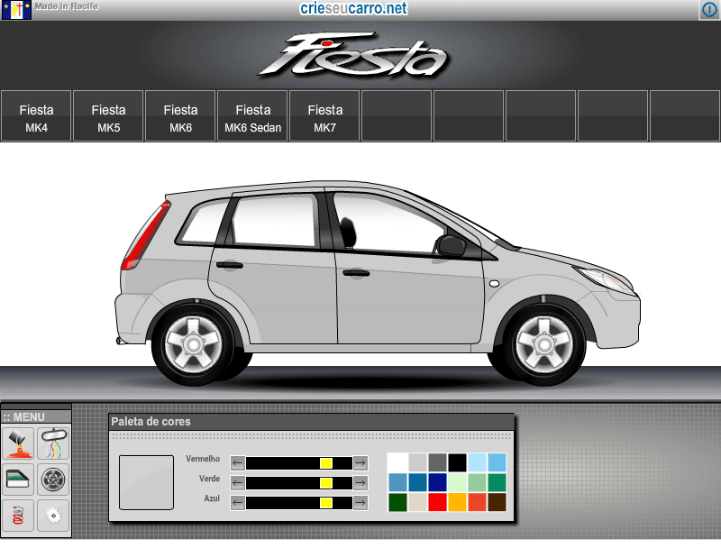Select the Fiesta MK4 tab
The height and width of the screenshot is (548, 721).
(x=36, y=116)
